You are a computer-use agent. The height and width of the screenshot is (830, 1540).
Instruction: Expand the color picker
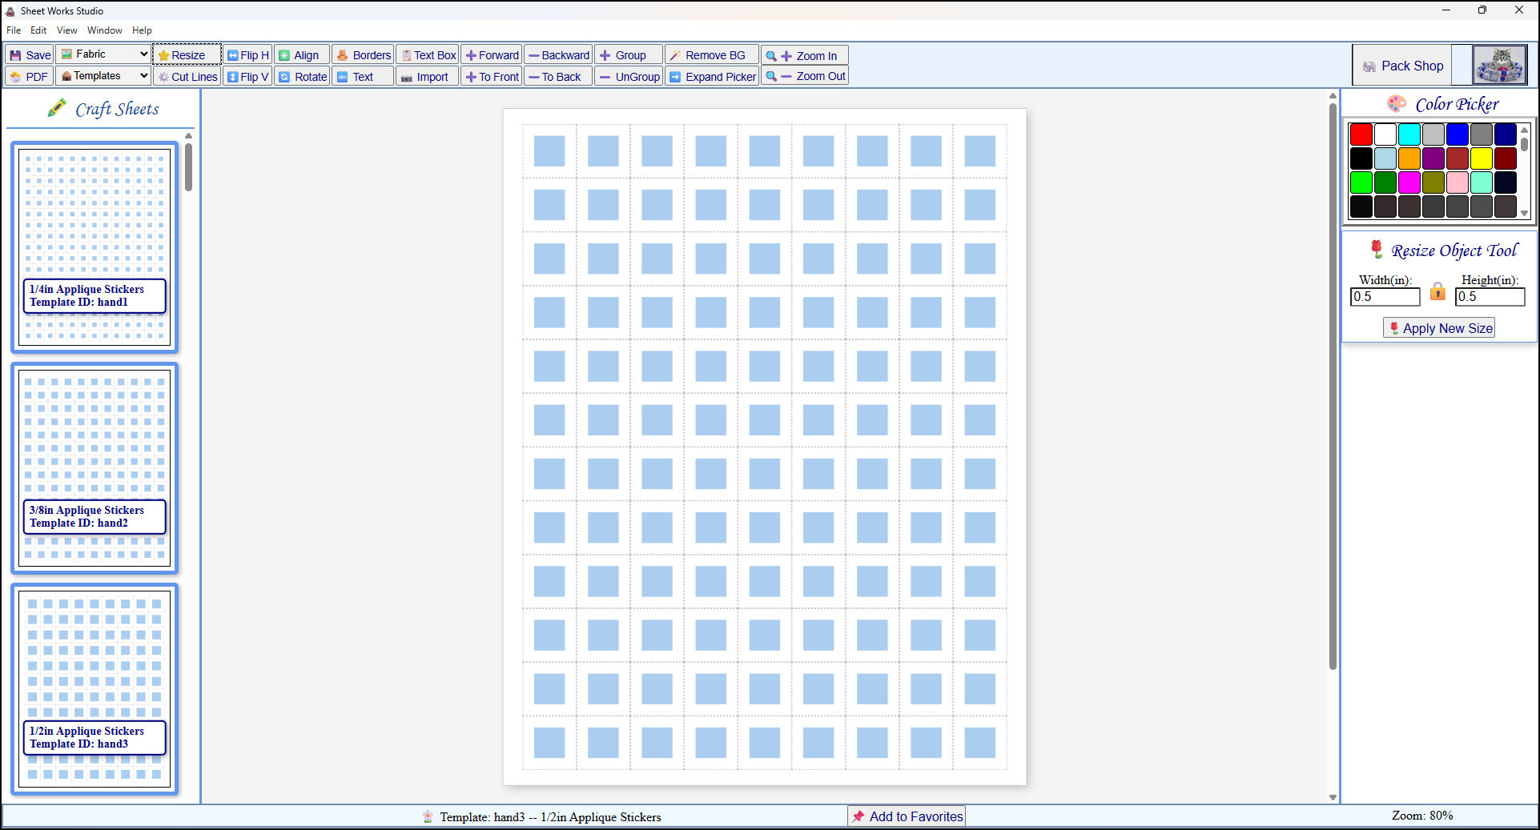(x=712, y=76)
